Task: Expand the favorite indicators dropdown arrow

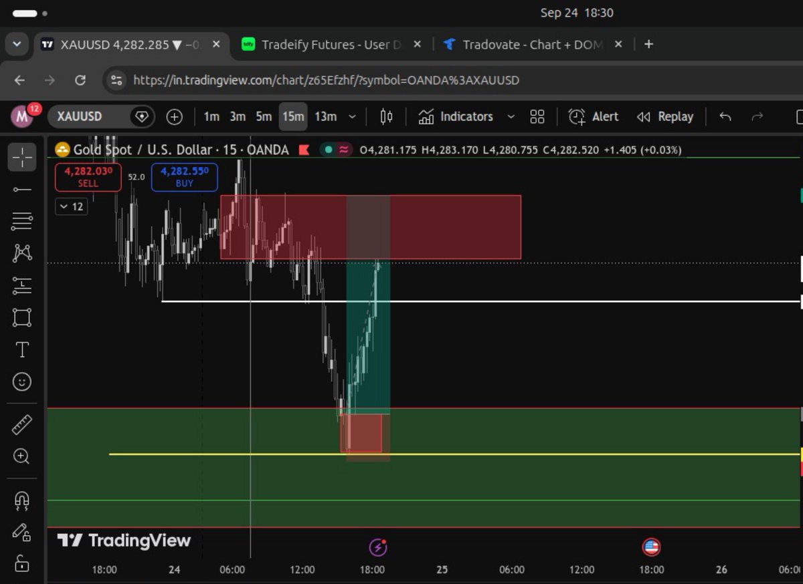Action: pyautogui.click(x=511, y=117)
